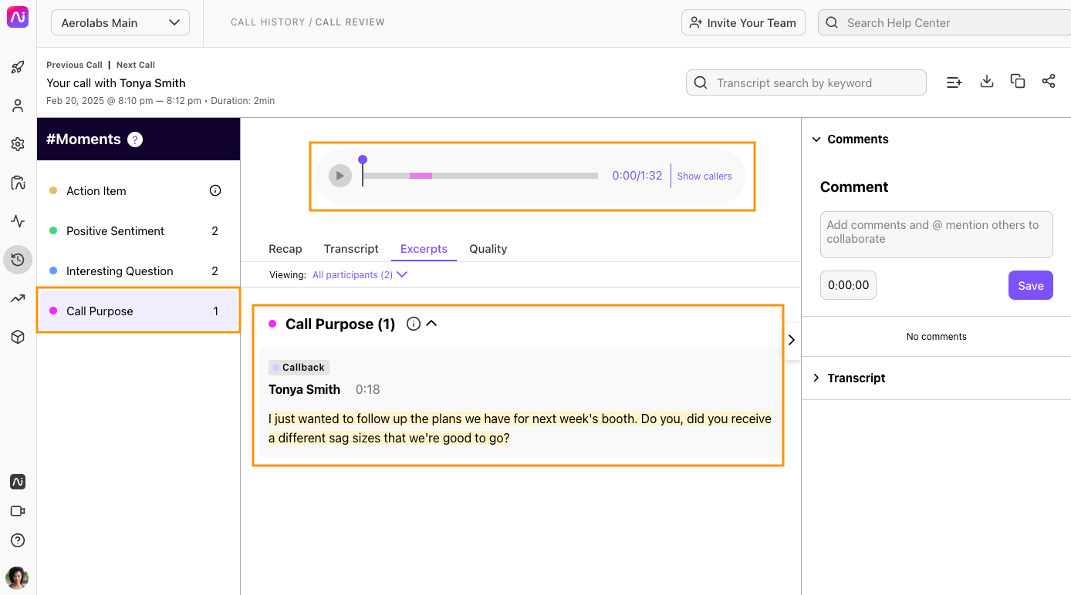Screen dimensions: 1071x595
Task: Click the 0:18 excerpt timestamp
Action: 368,389
